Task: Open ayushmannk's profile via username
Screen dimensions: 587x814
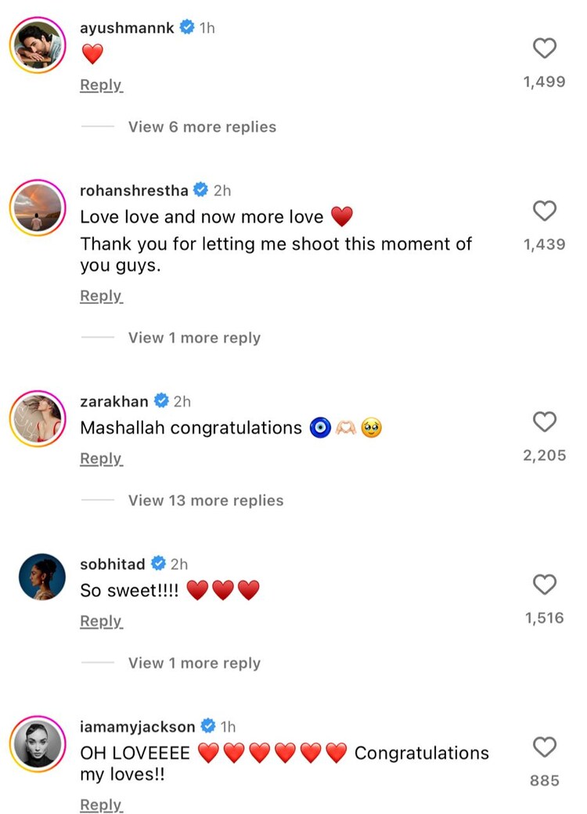Action: coord(128,27)
